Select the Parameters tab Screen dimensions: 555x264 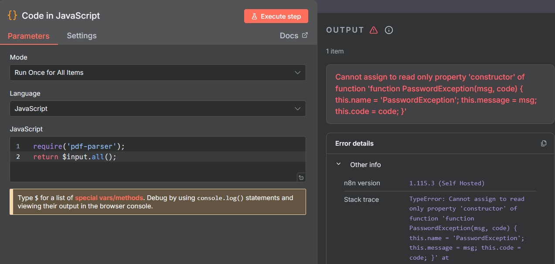[x=28, y=36]
